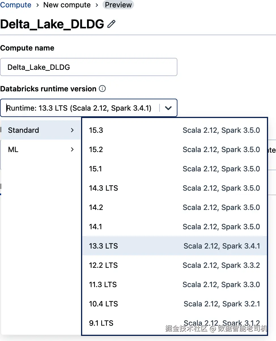
Task: Select runtime 11.3 LTS
Action: 175,285
